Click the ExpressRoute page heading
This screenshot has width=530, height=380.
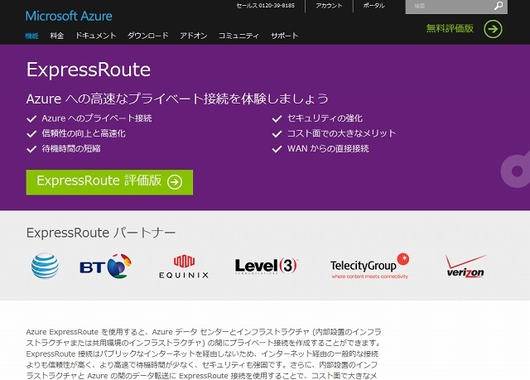[x=89, y=70]
